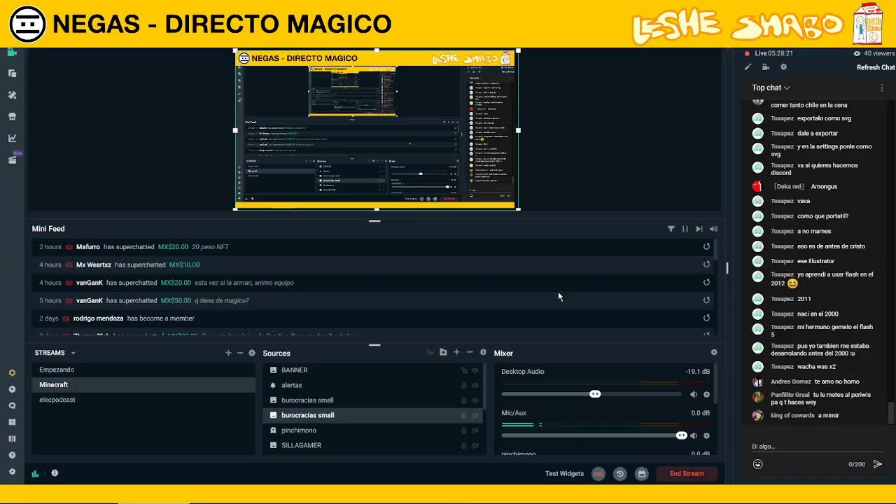Remove selected source with minus icon

[x=470, y=352]
